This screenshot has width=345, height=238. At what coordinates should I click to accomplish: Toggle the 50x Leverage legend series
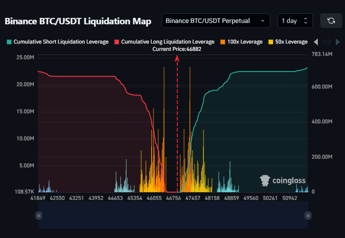pos(288,42)
